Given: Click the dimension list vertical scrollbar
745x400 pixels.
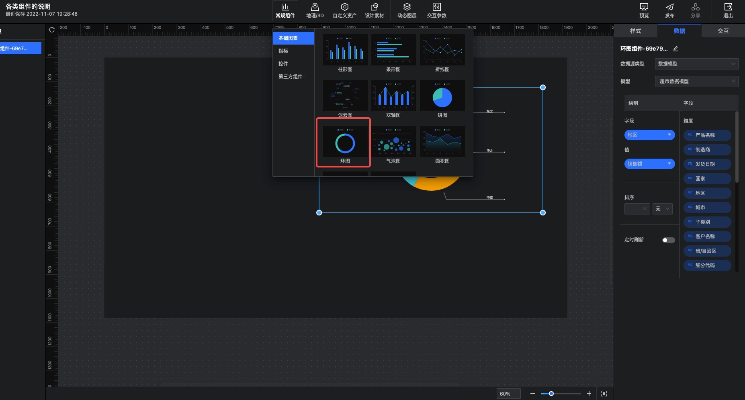Looking at the screenshot, I should tap(737, 147).
